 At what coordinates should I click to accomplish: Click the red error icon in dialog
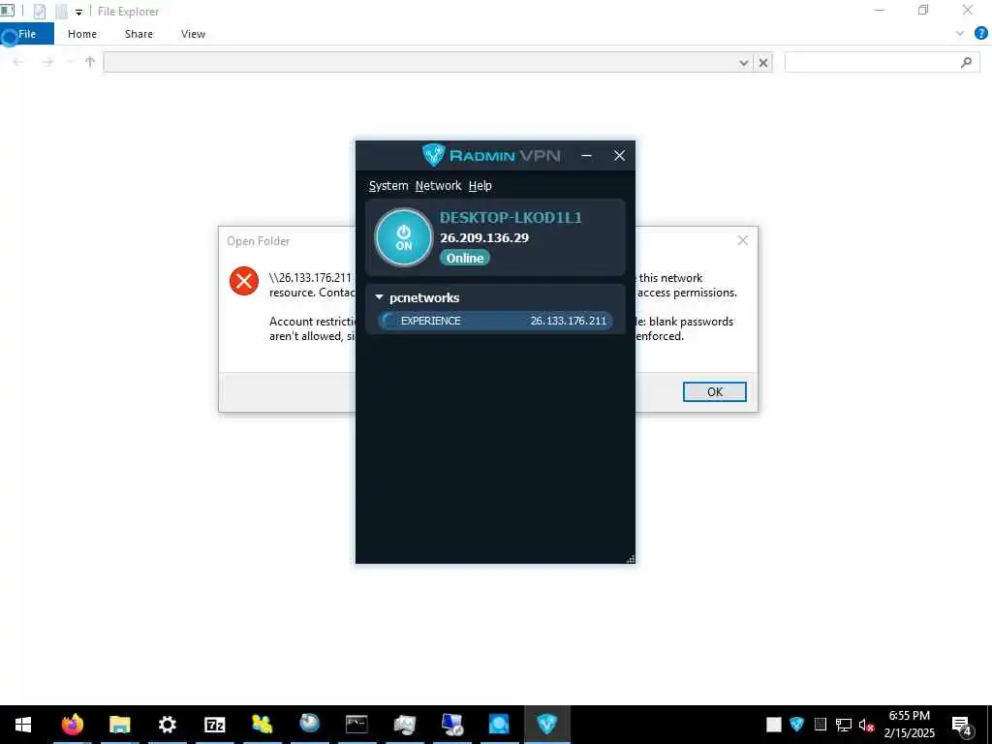pyautogui.click(x=243, y=281)
